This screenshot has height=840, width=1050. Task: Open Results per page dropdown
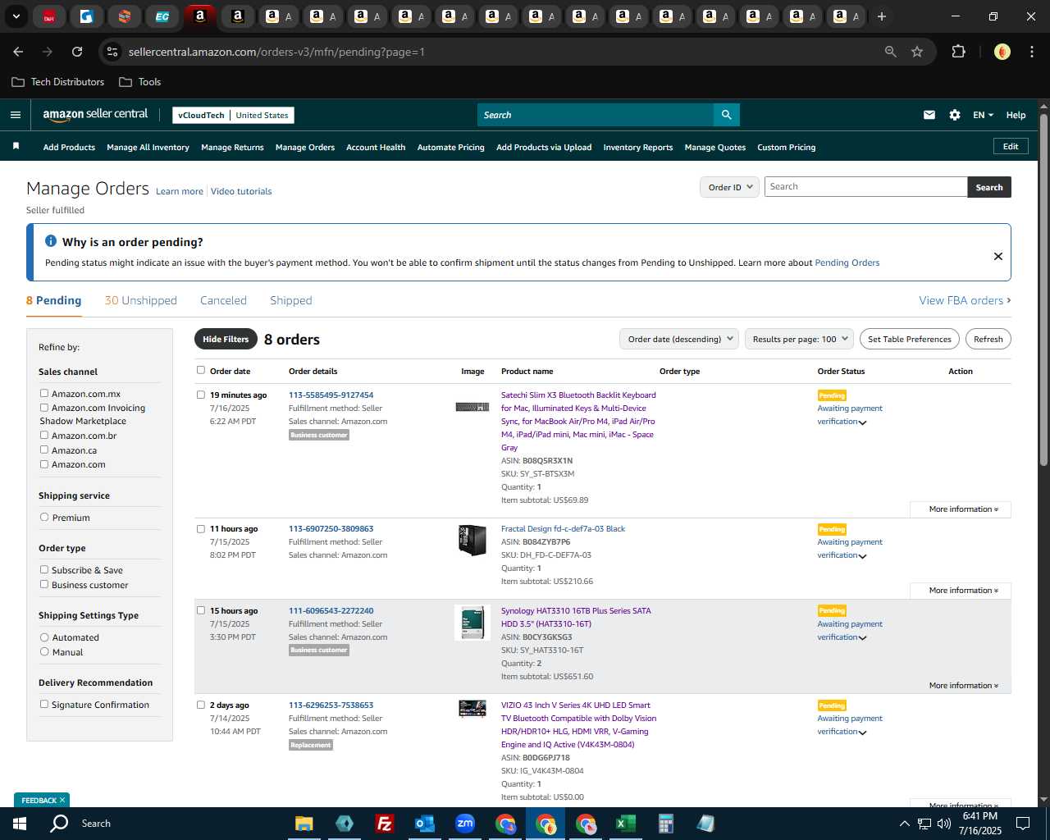pos(800,339)
